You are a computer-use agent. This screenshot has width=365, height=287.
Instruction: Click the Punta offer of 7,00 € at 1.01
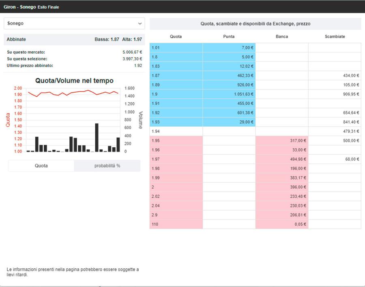click(229, 48)
